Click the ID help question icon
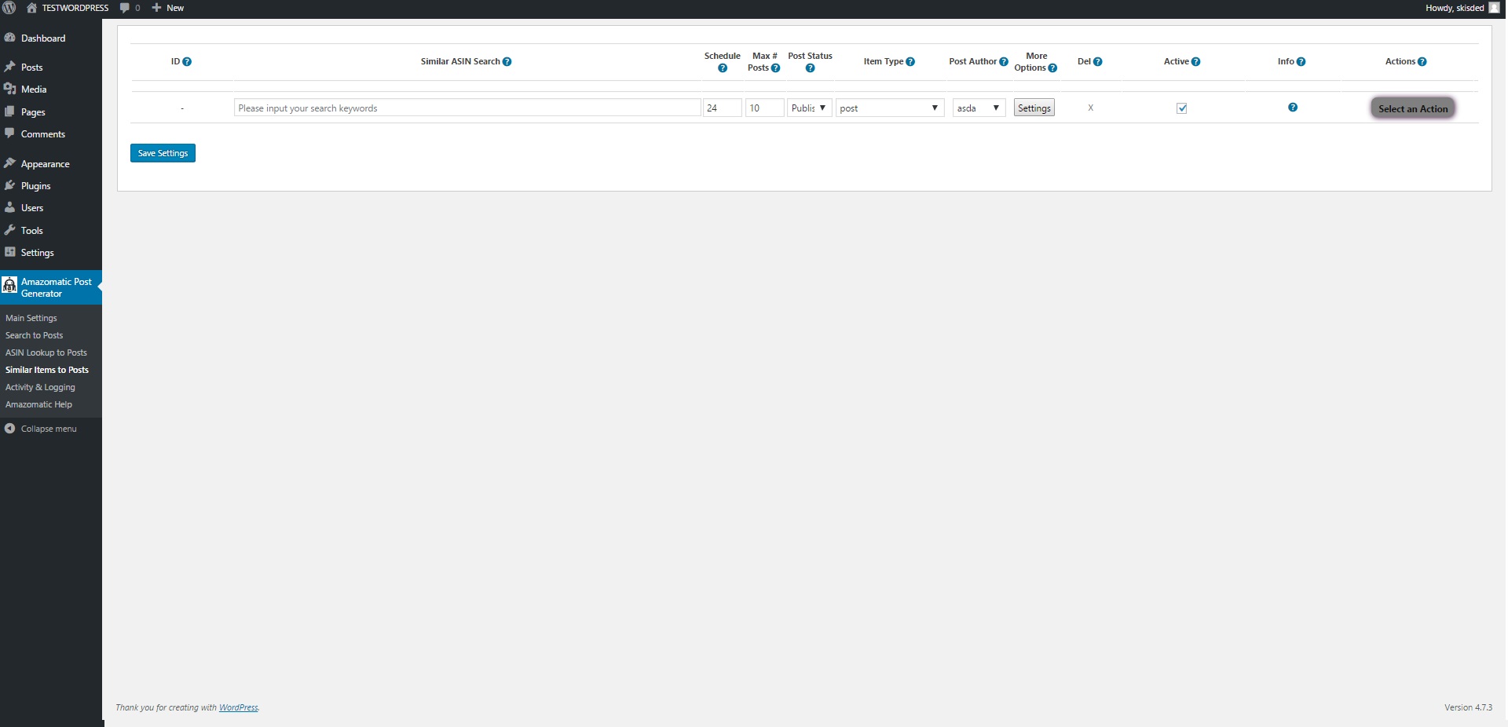Screen dimensions: 1508x727 187,62
